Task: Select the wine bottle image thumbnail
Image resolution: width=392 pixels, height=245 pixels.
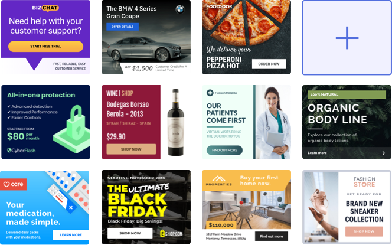Action: (176, 122)
